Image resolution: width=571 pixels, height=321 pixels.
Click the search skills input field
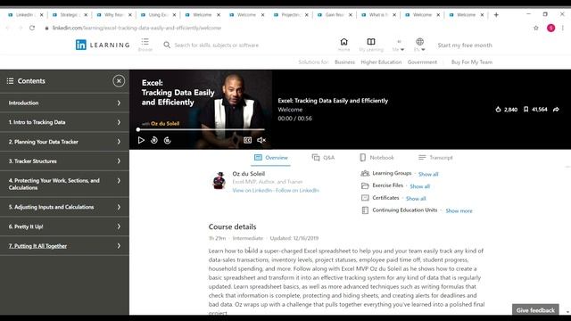pos(216,45)
